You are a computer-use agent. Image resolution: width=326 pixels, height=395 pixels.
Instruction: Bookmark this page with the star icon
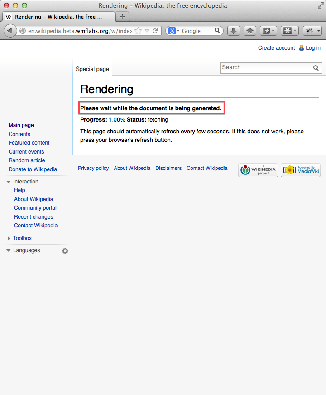point(138,31)
